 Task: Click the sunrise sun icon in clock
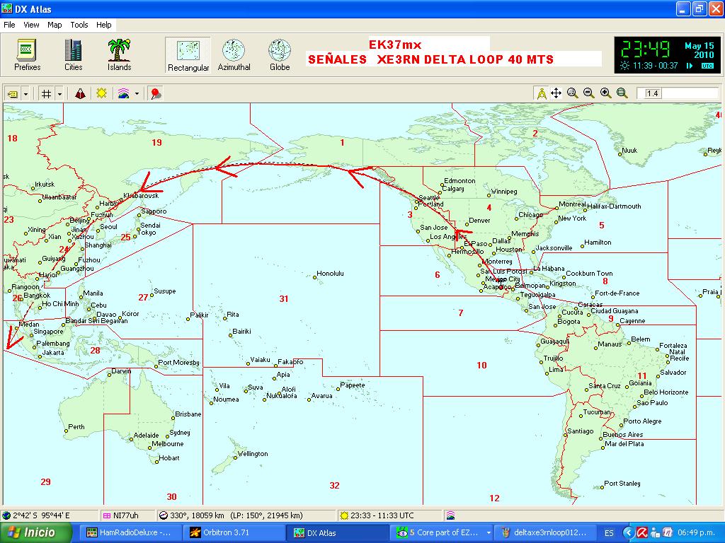(624, 66)
